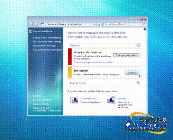Open Turn off messages about virus protection

(93, 63)
